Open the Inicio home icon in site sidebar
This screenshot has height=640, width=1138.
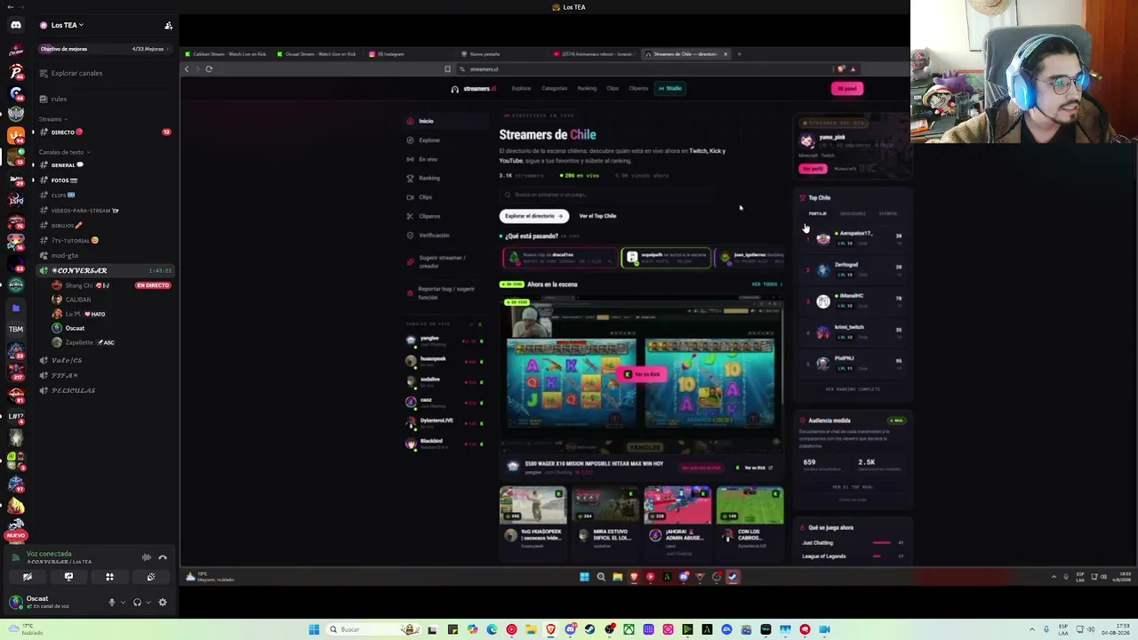pyautogui.click(x=410, y=121)
